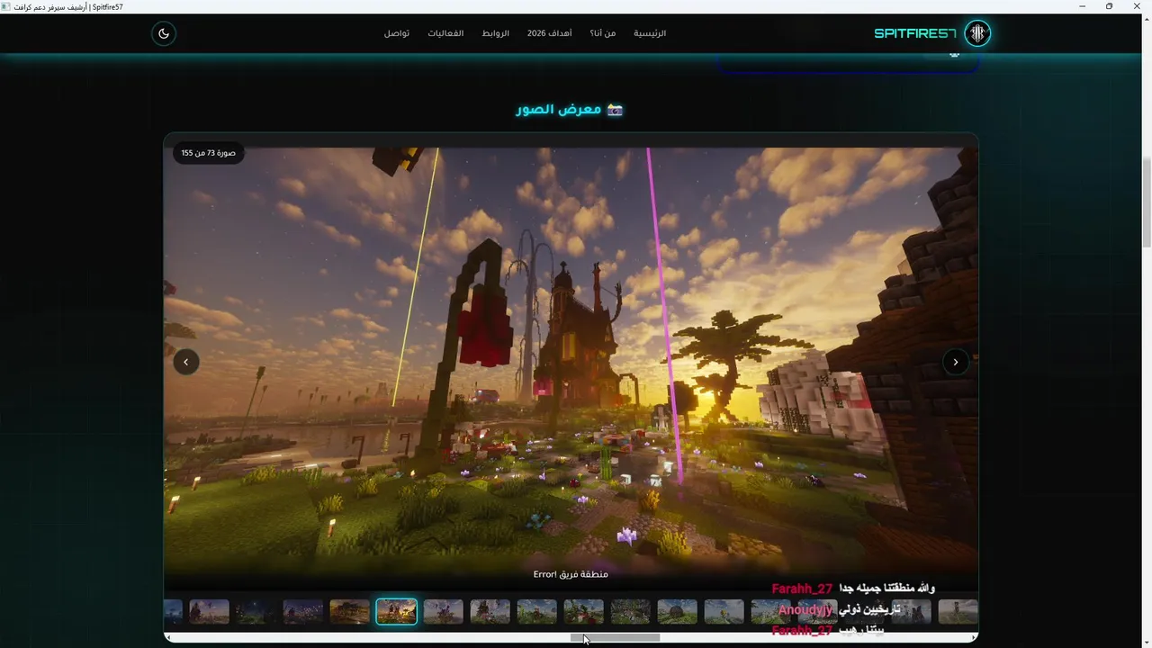The width and height of the screenshot is (1152, 648).
Task: Open the الرئيسية menu item
Action: point(650,33)
